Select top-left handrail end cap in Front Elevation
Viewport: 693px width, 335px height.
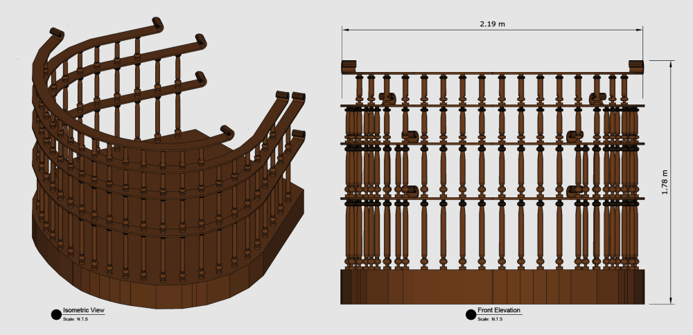(x=348, y=66)
